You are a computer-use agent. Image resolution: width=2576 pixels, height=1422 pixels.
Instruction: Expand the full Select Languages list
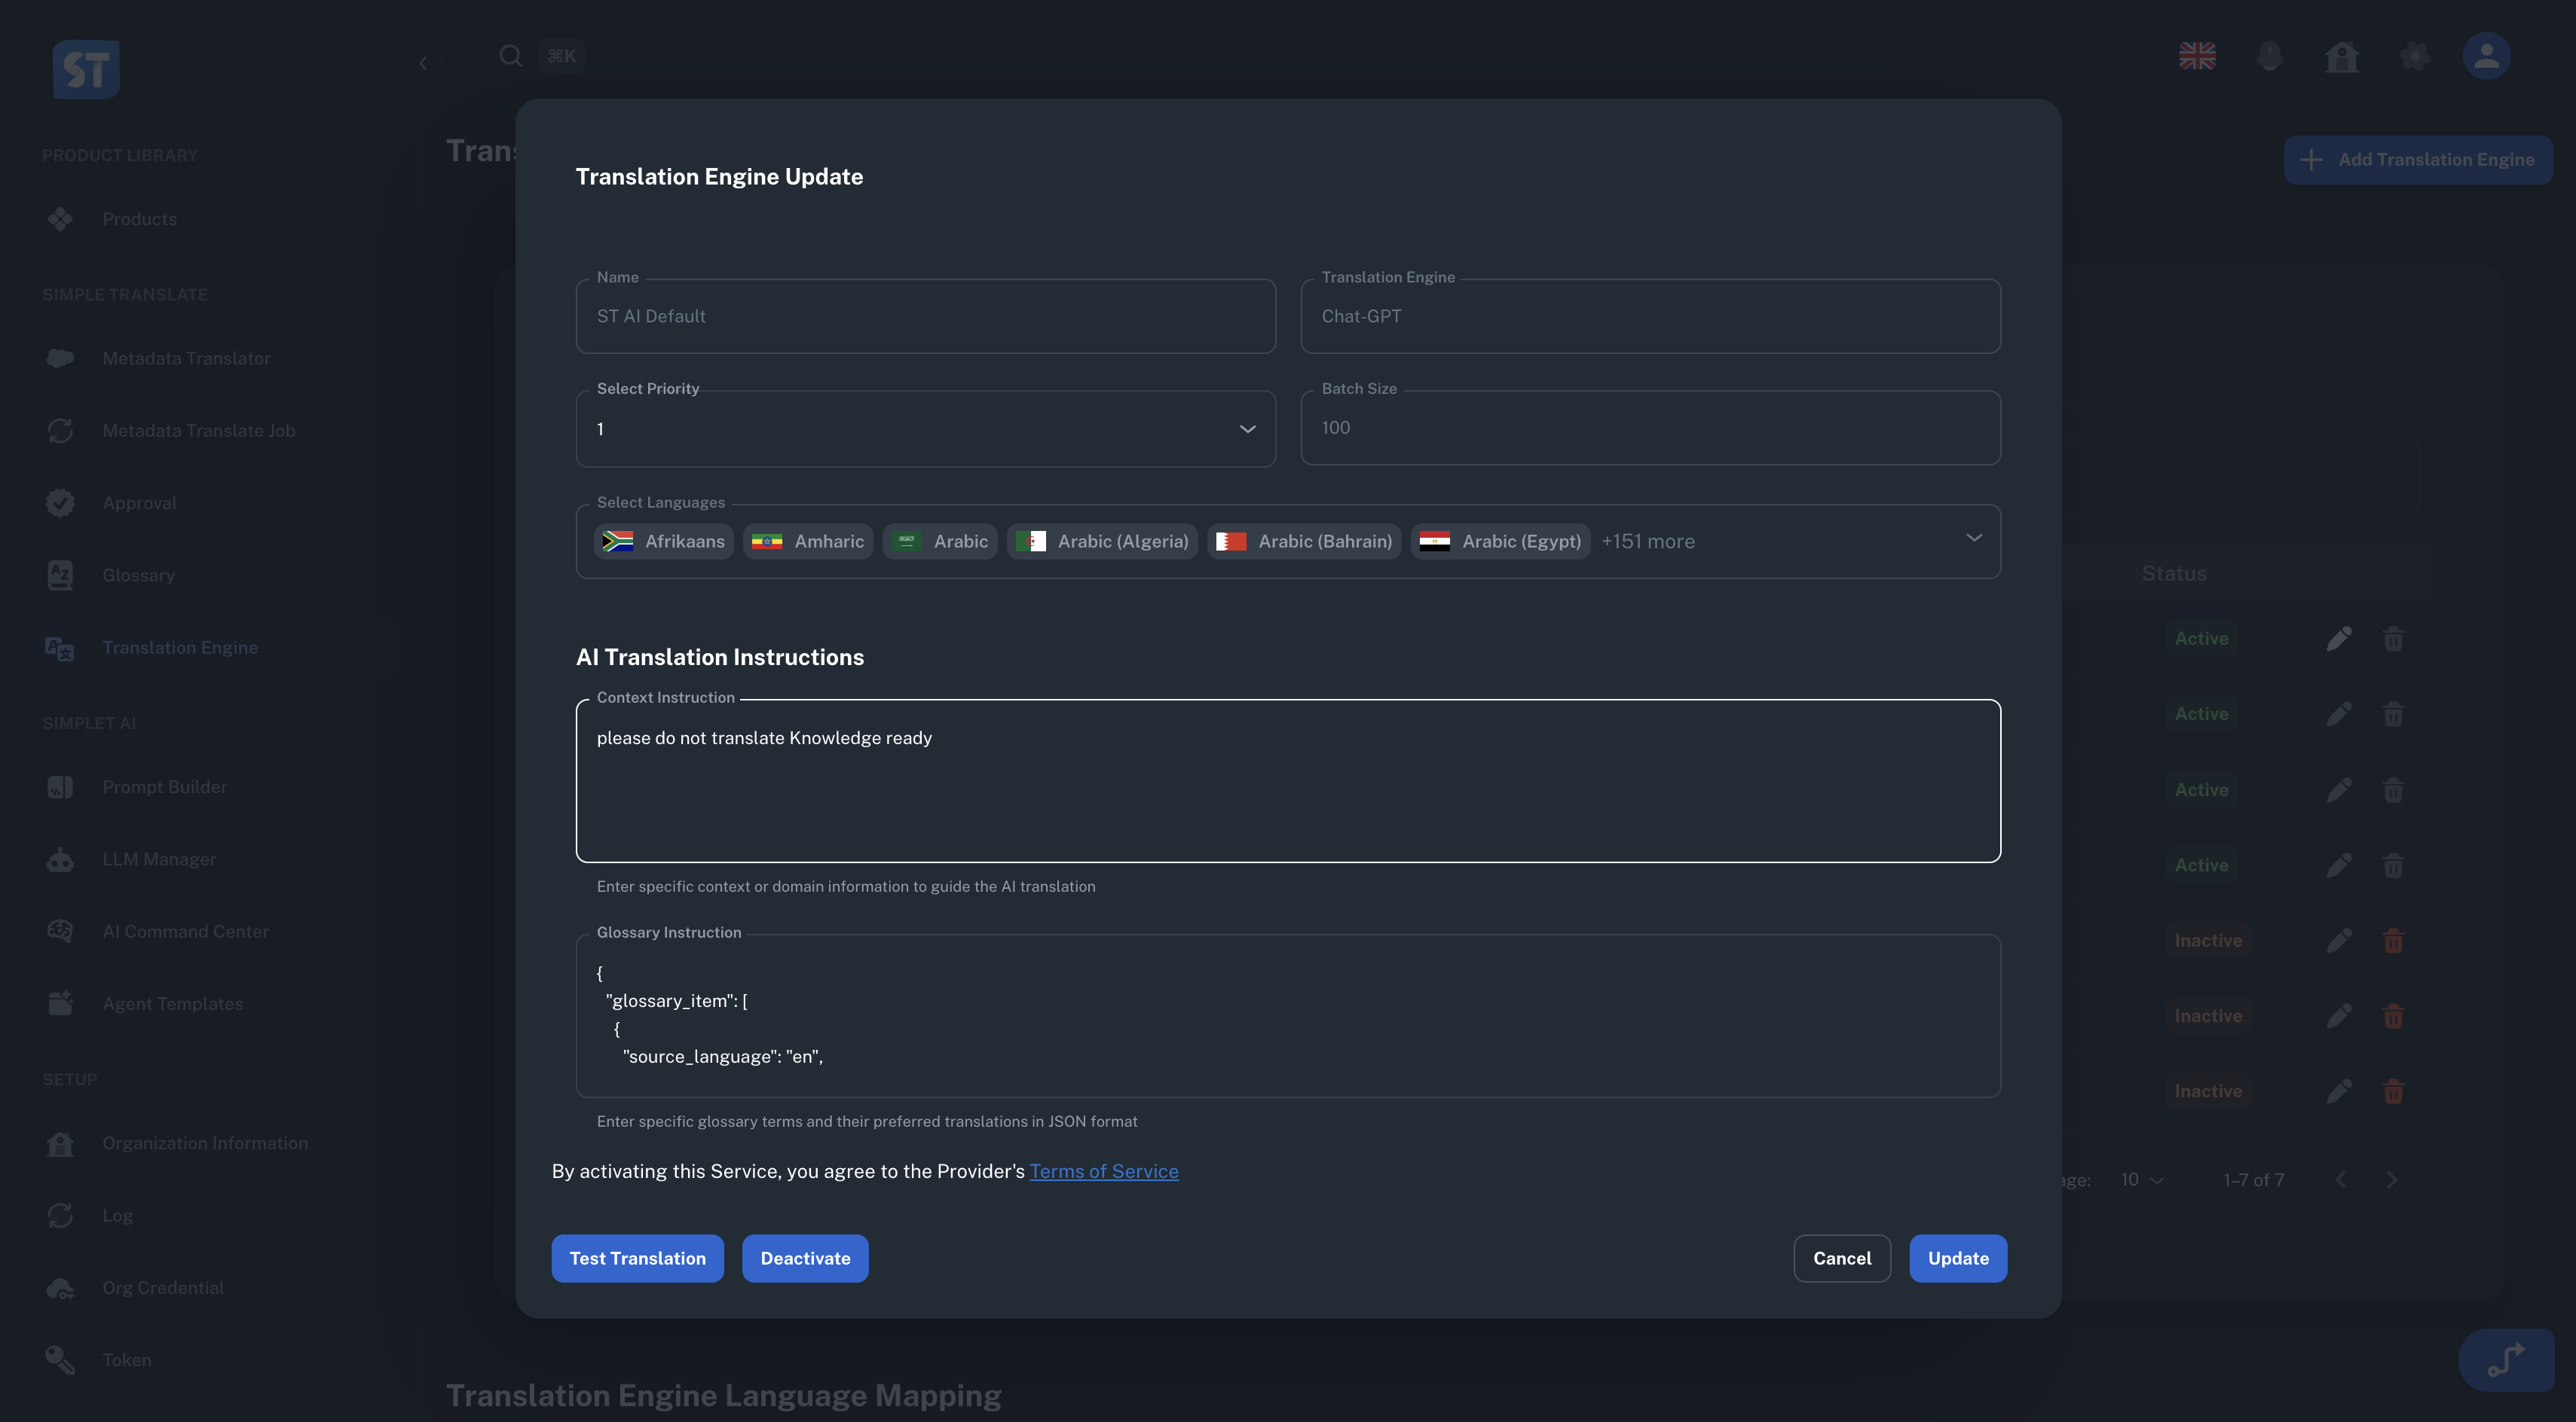(1975, 538)
